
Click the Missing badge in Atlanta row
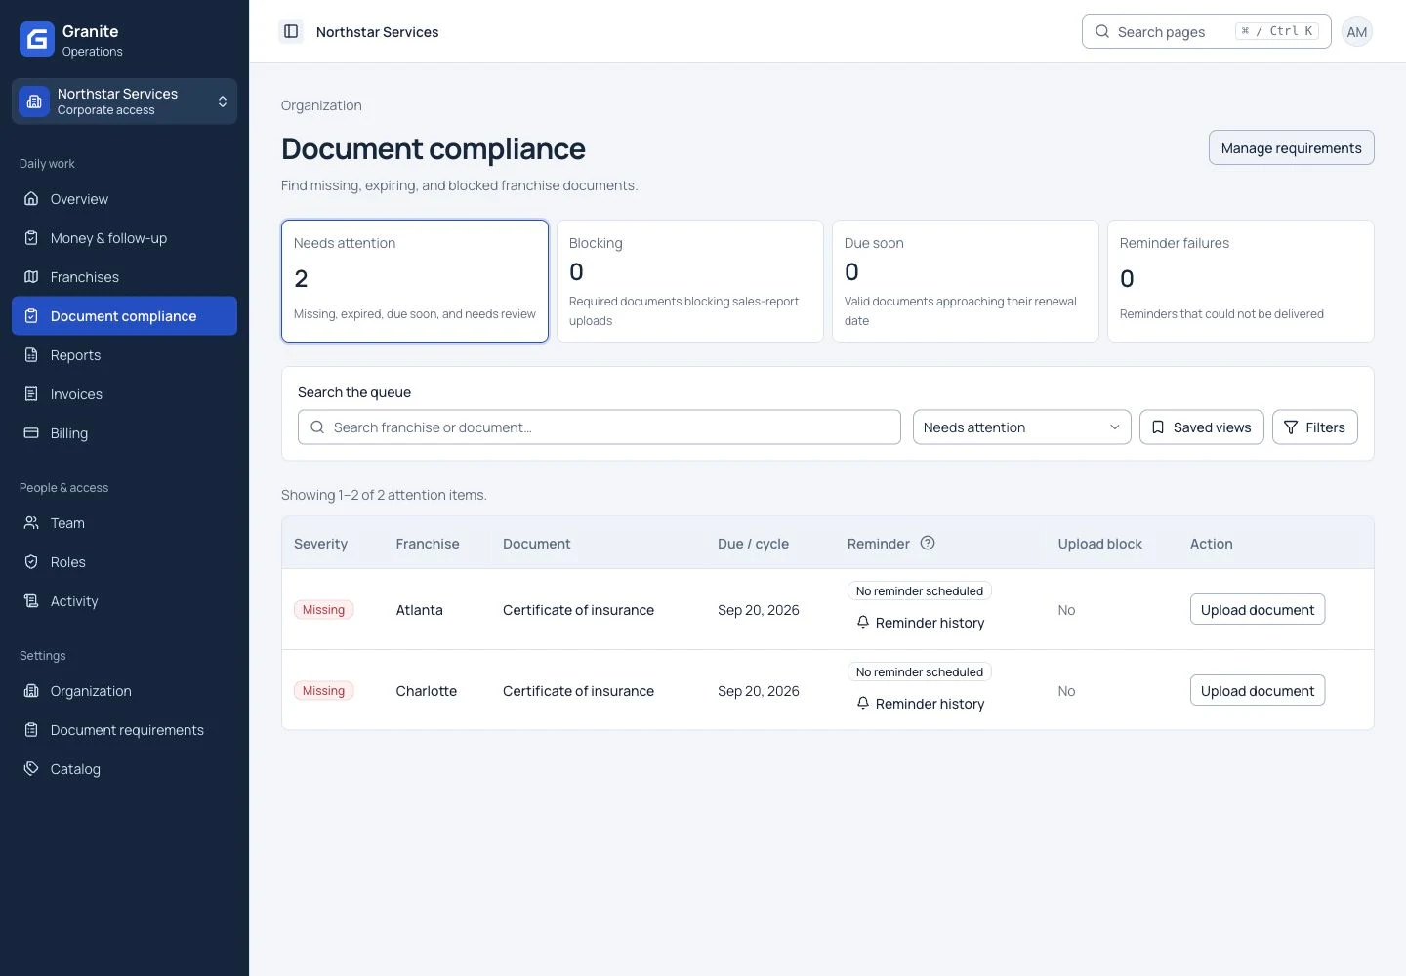click(x=323, y=610)
